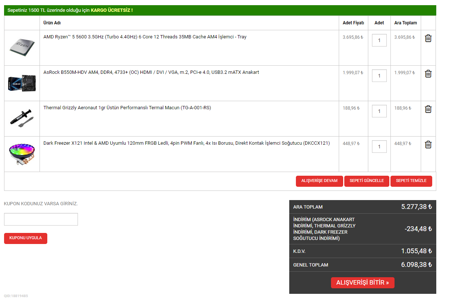
Task: Click the GENEL TOPLAM label
Action: (x=311, y=265)
